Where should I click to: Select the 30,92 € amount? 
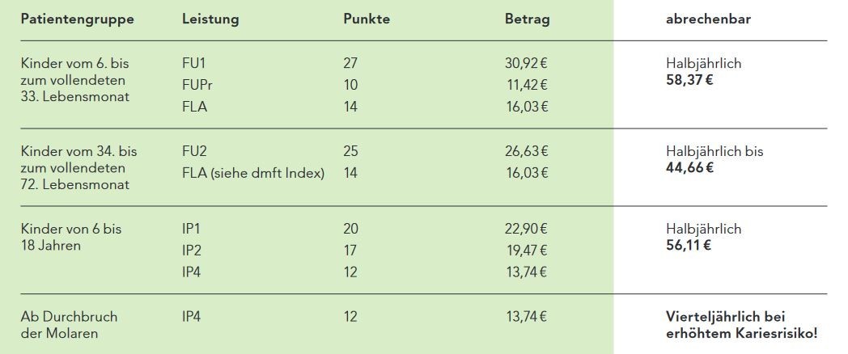(526, 63)
